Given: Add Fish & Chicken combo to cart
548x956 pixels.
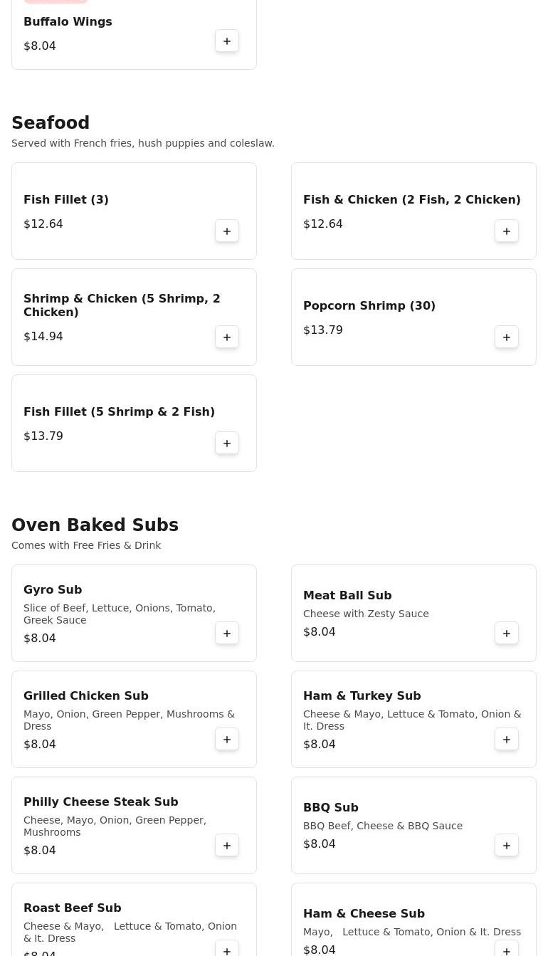Looking at the screenshot, I should 507,231.
